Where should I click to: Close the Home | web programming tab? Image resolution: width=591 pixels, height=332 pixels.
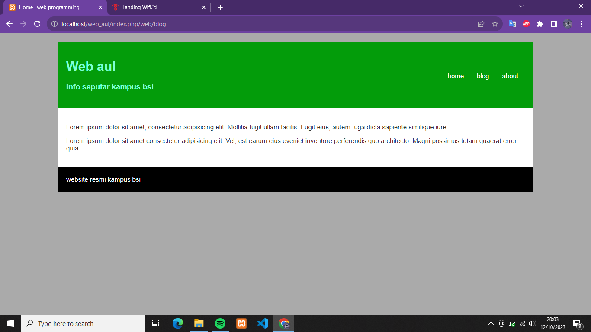(100, 7)
